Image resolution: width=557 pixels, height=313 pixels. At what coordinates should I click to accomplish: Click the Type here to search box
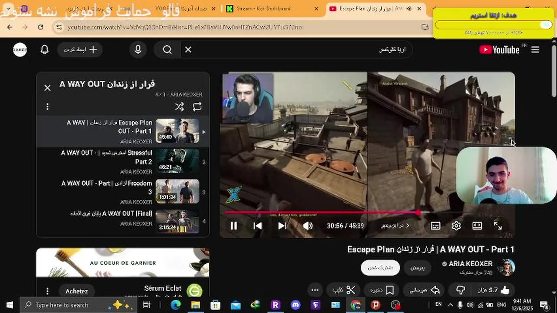78,305
